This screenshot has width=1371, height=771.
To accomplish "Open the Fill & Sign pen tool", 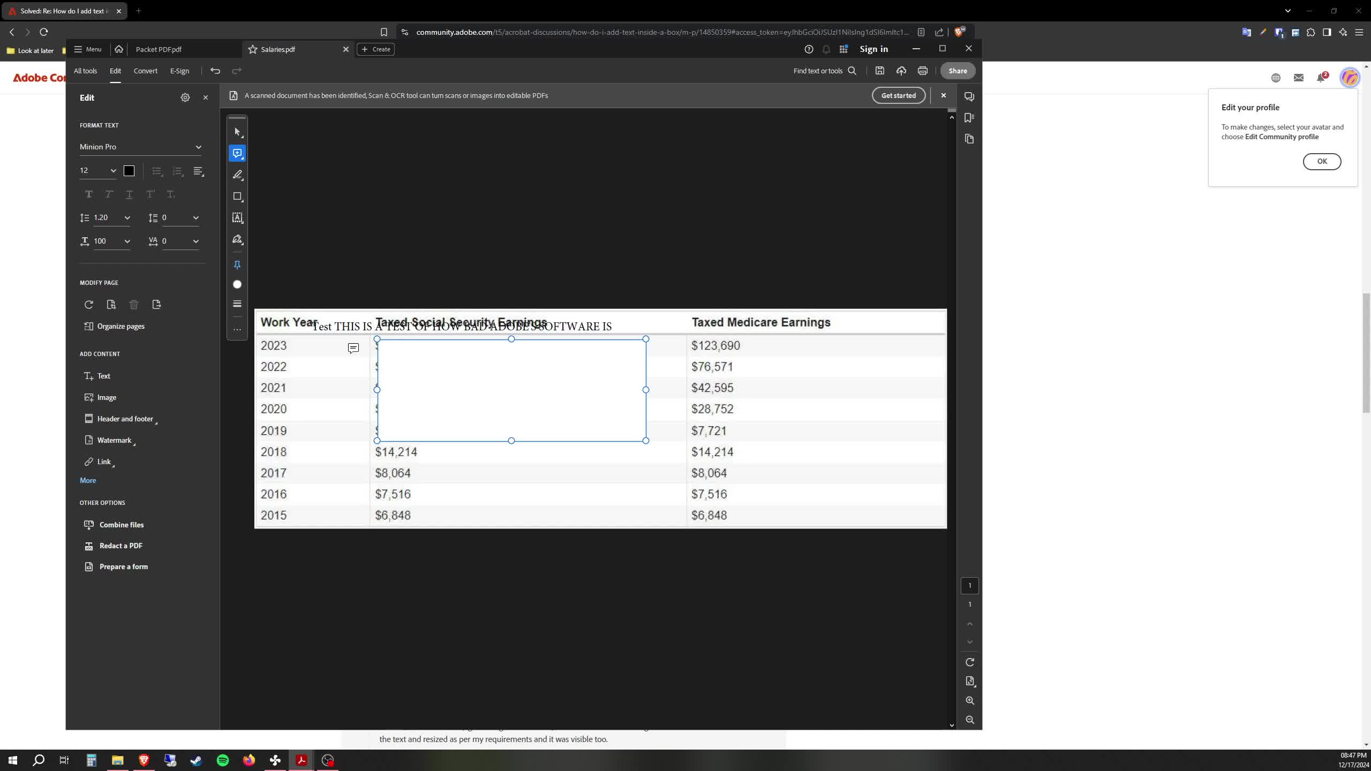I will point(237,239).
